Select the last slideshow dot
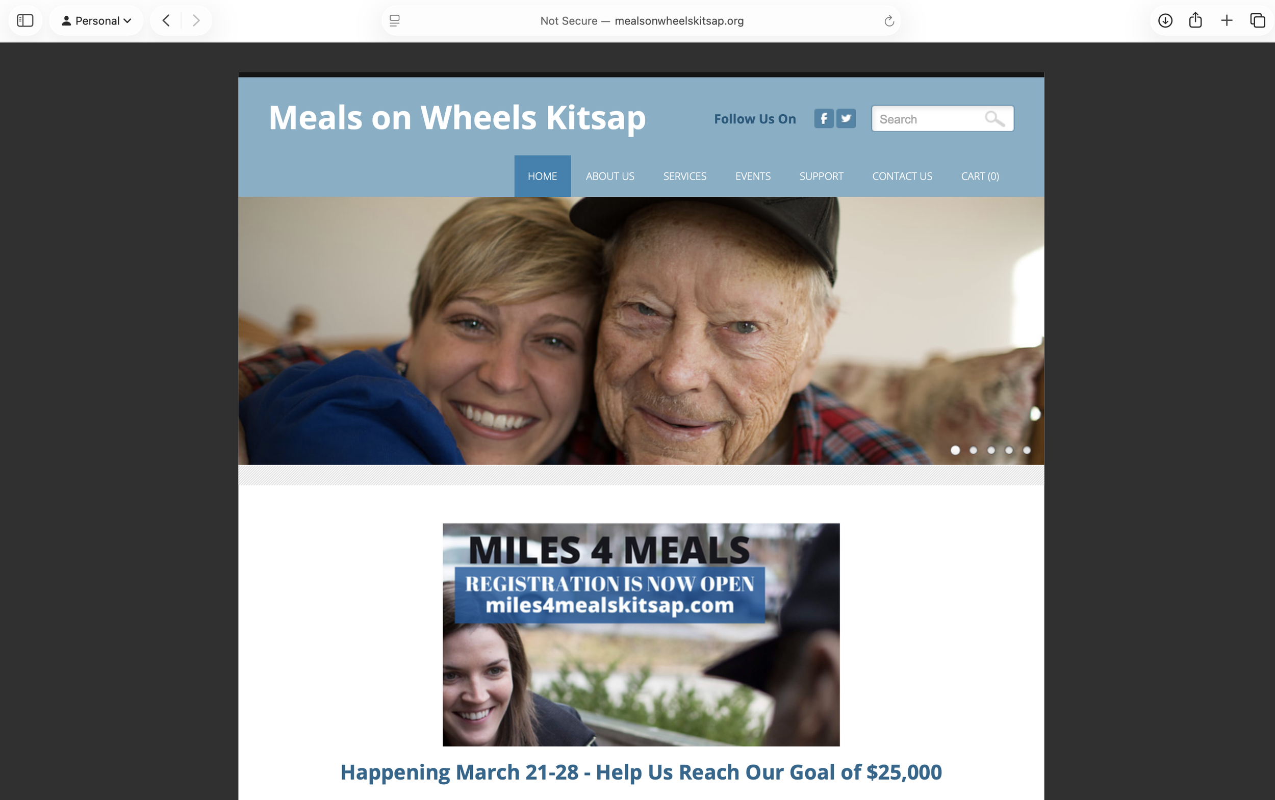This screenshot has width=1275, height=800. (x=1026, y=450)
